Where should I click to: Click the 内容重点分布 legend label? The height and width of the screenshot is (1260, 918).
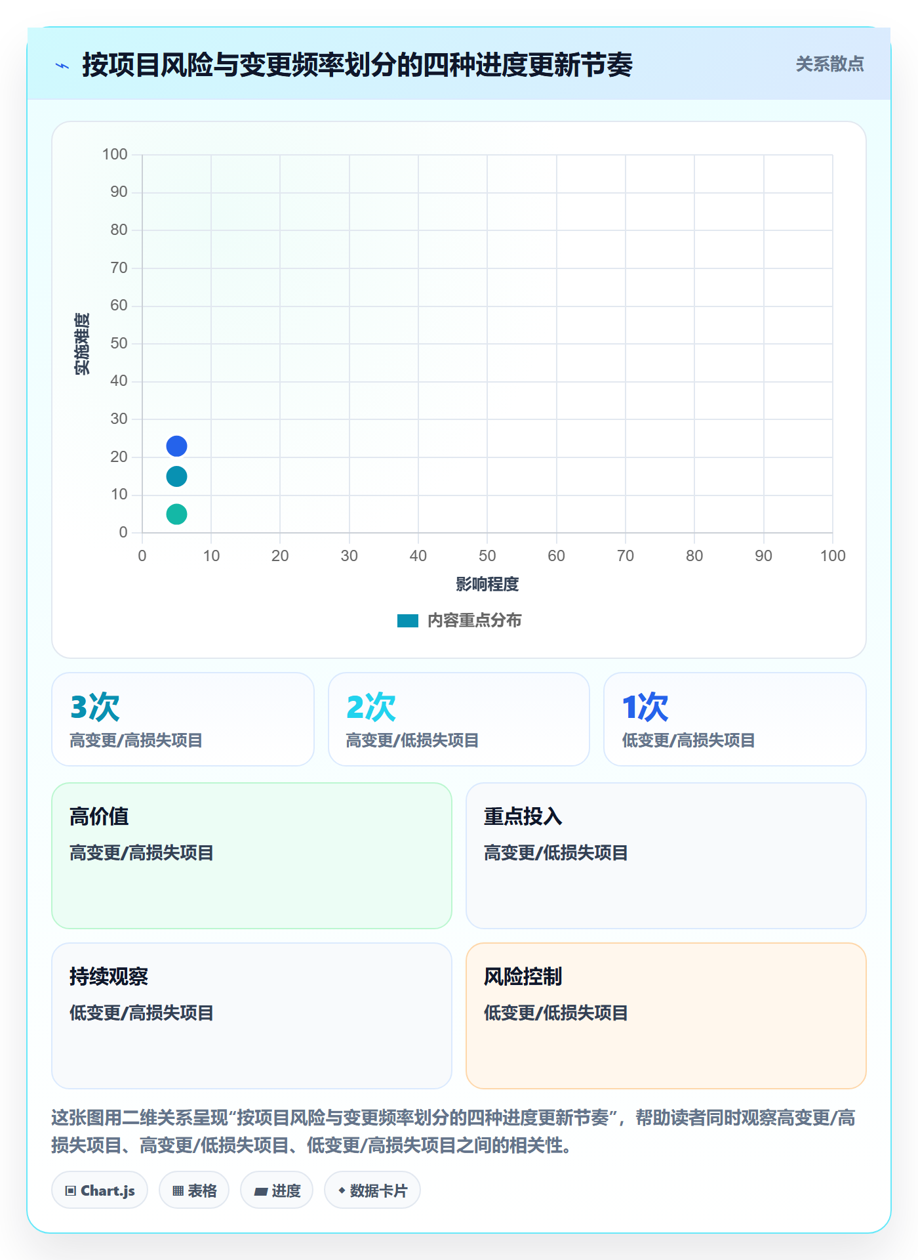click(x=474, y=621)
